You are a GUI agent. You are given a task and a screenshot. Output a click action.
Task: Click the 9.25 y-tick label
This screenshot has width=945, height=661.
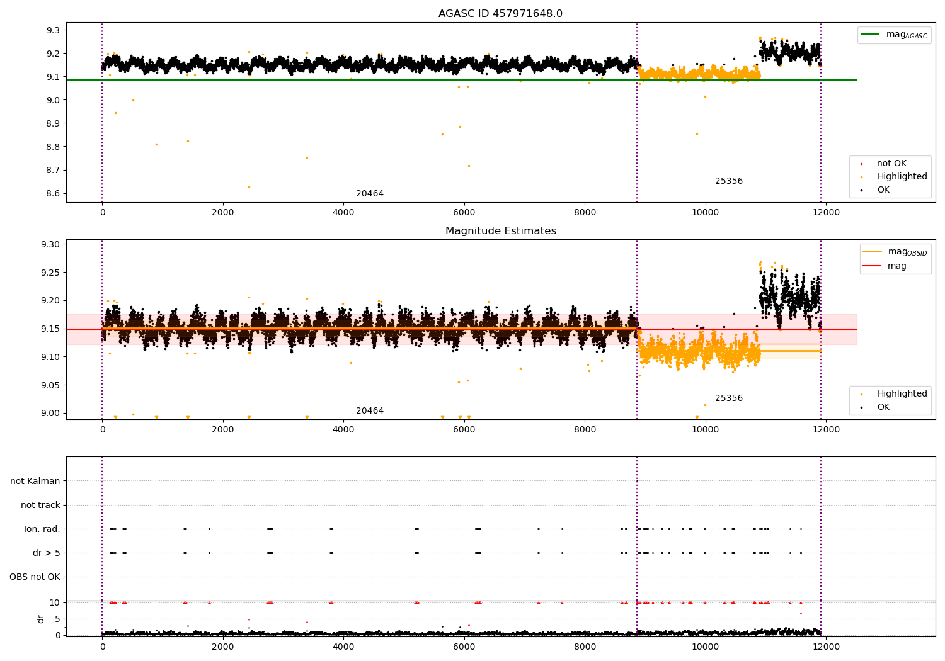50,273
